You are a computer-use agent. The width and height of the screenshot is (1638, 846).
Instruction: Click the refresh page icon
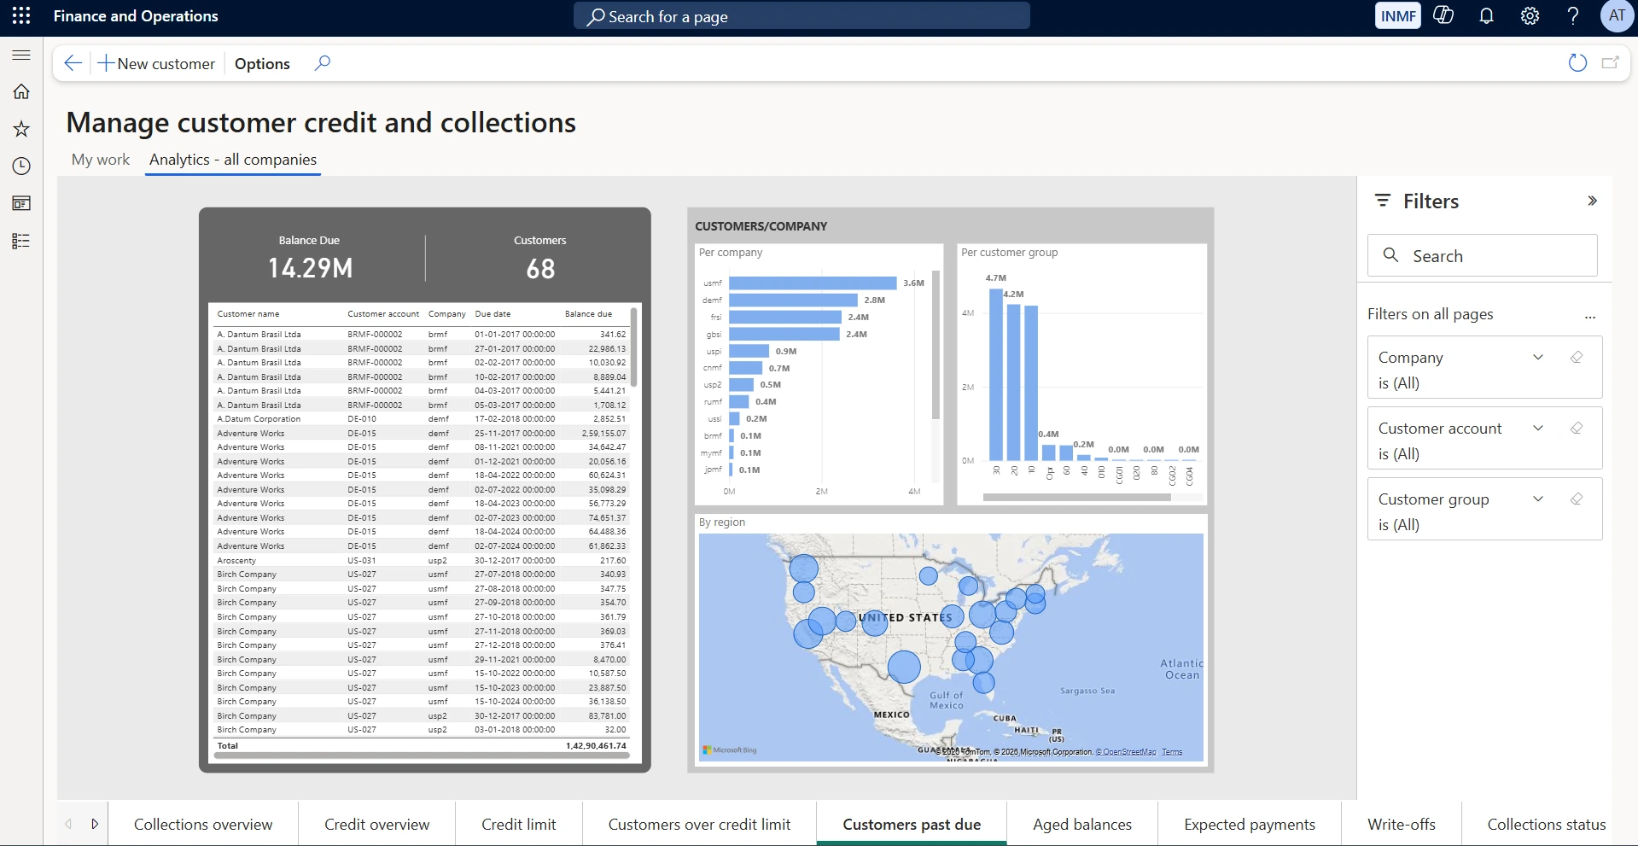pyautogui.click(x=1577, y=63)
